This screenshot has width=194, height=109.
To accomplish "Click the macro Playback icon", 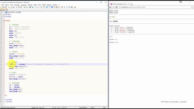I will [67, 7].
